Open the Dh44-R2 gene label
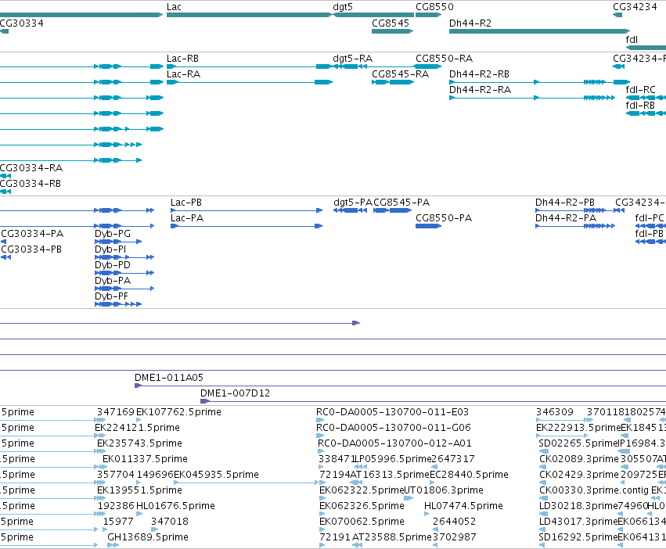This screenshot has width=666, height=549. tap(470, 23)
